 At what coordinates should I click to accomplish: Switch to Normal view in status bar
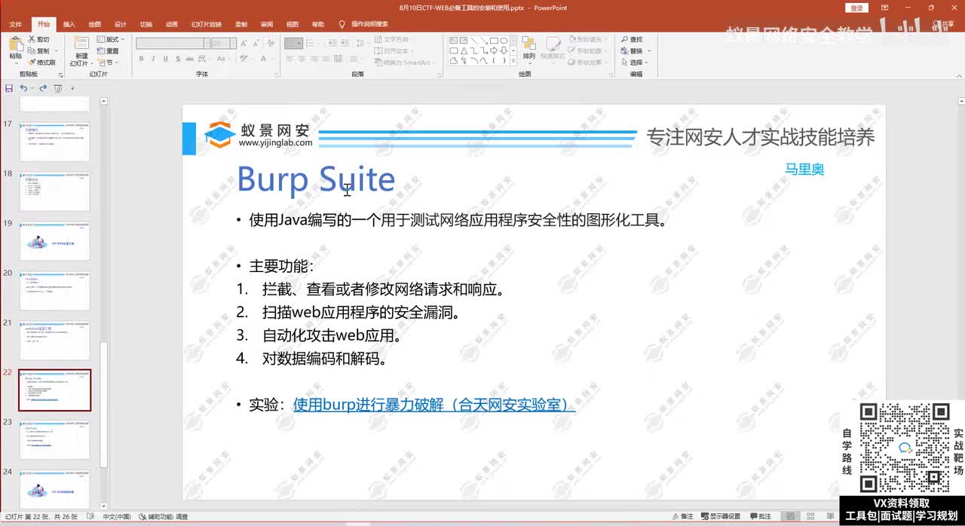[x=790, y=516]
